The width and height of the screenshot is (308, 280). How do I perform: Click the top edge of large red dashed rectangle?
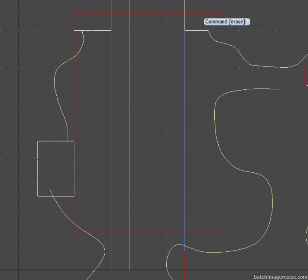click(147, 13)
